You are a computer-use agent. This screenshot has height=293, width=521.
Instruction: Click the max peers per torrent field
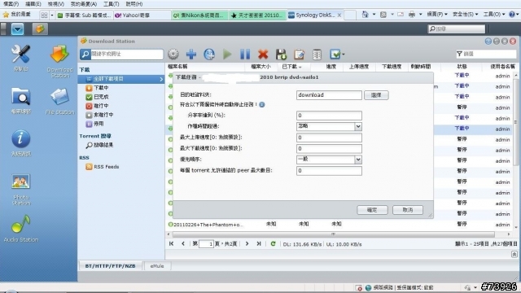(329, 171)
